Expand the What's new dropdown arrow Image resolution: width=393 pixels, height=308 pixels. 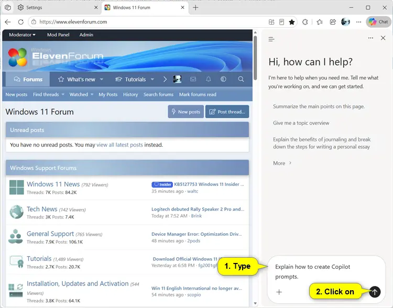click(102, 79)
